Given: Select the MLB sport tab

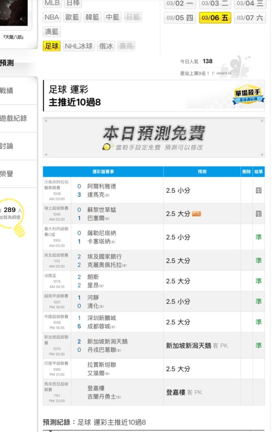Looking at the screenshot, I should coord(52,3).
